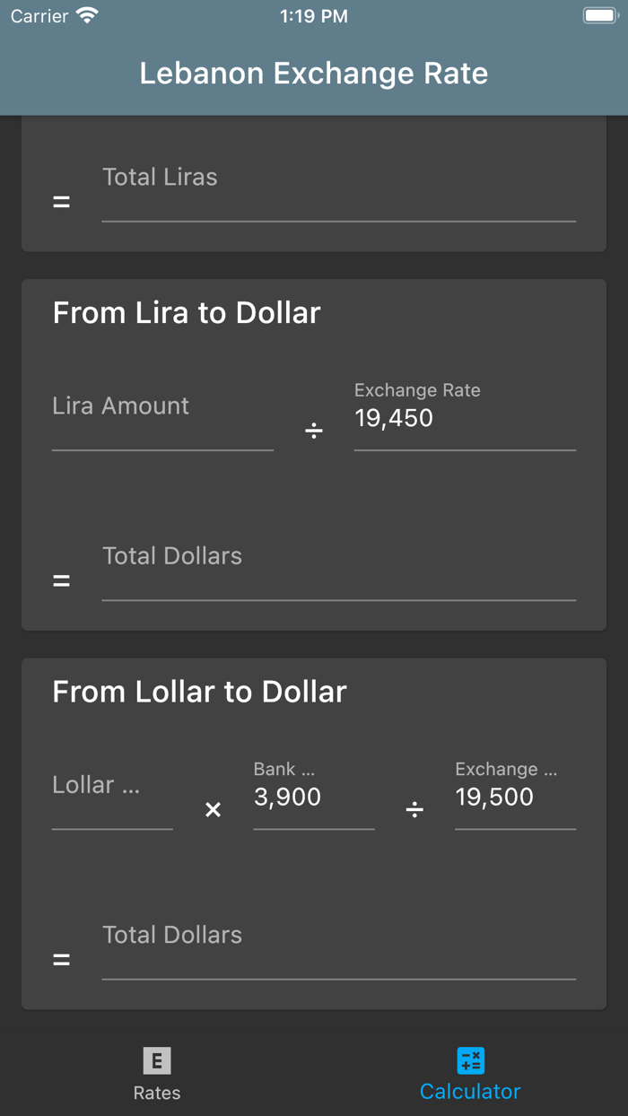Select the Calculator tab label
628x1116 pixels.
click(470, 1092)
